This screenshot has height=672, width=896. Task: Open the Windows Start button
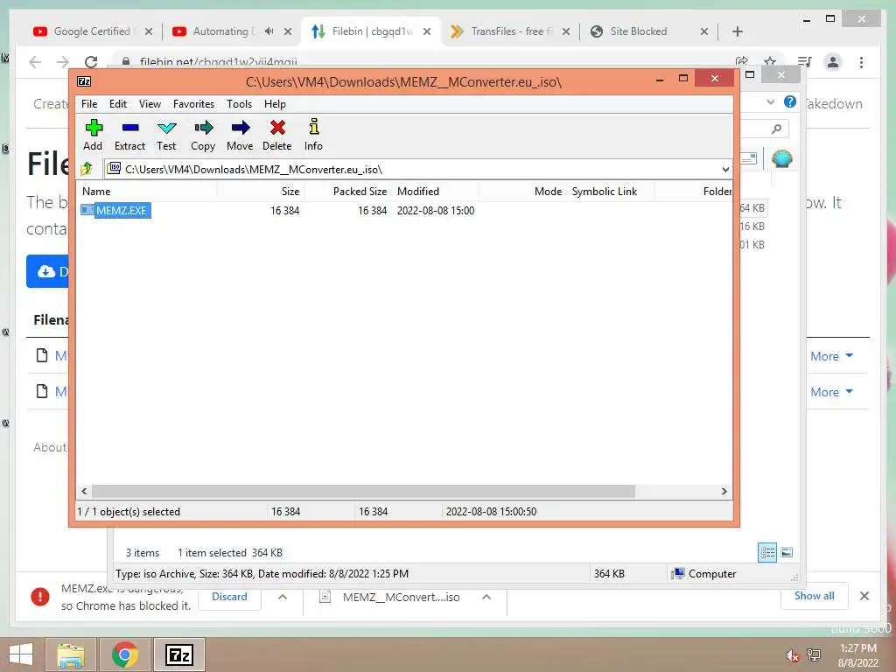[21, 654]
